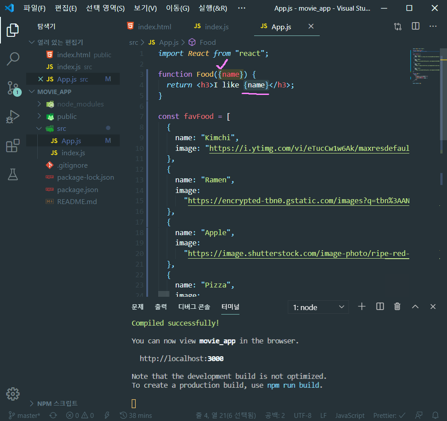447x421 pixels.
Task: Click the lightning bolt status icon
Action: pyautogui.click(x=107, y=416)
